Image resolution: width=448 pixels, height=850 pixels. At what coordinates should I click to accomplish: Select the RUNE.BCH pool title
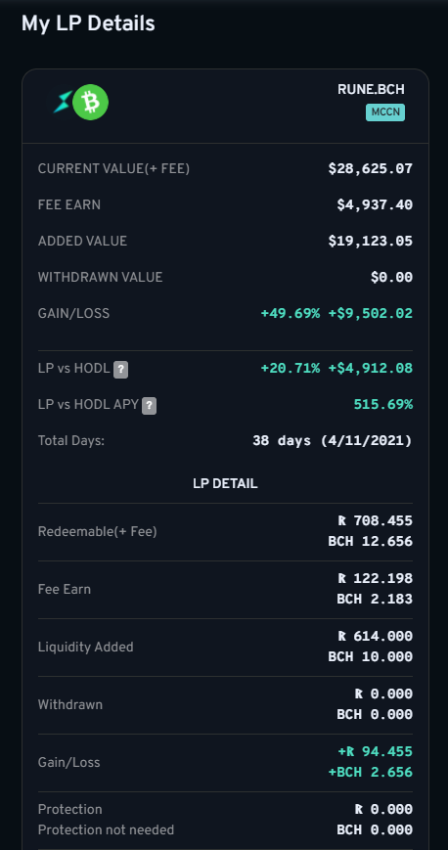(371, 90)
